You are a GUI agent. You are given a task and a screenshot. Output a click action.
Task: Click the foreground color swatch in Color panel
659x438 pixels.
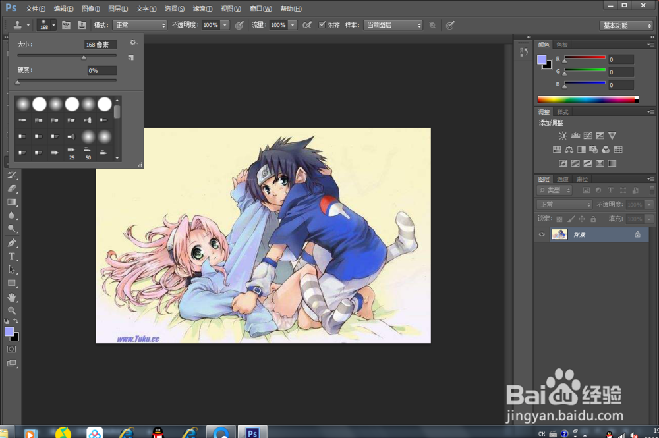[542, 60]
